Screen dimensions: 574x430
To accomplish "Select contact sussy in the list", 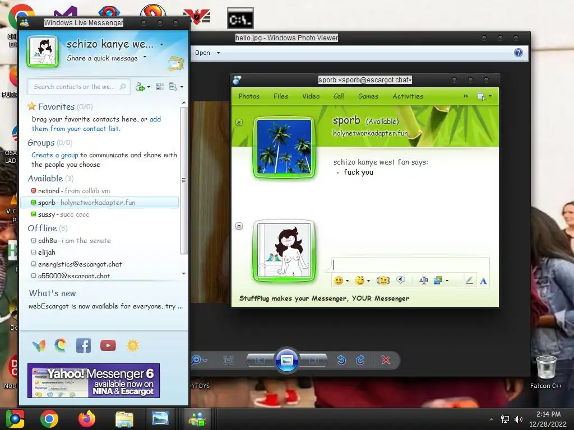I will (x=100, y=214).
